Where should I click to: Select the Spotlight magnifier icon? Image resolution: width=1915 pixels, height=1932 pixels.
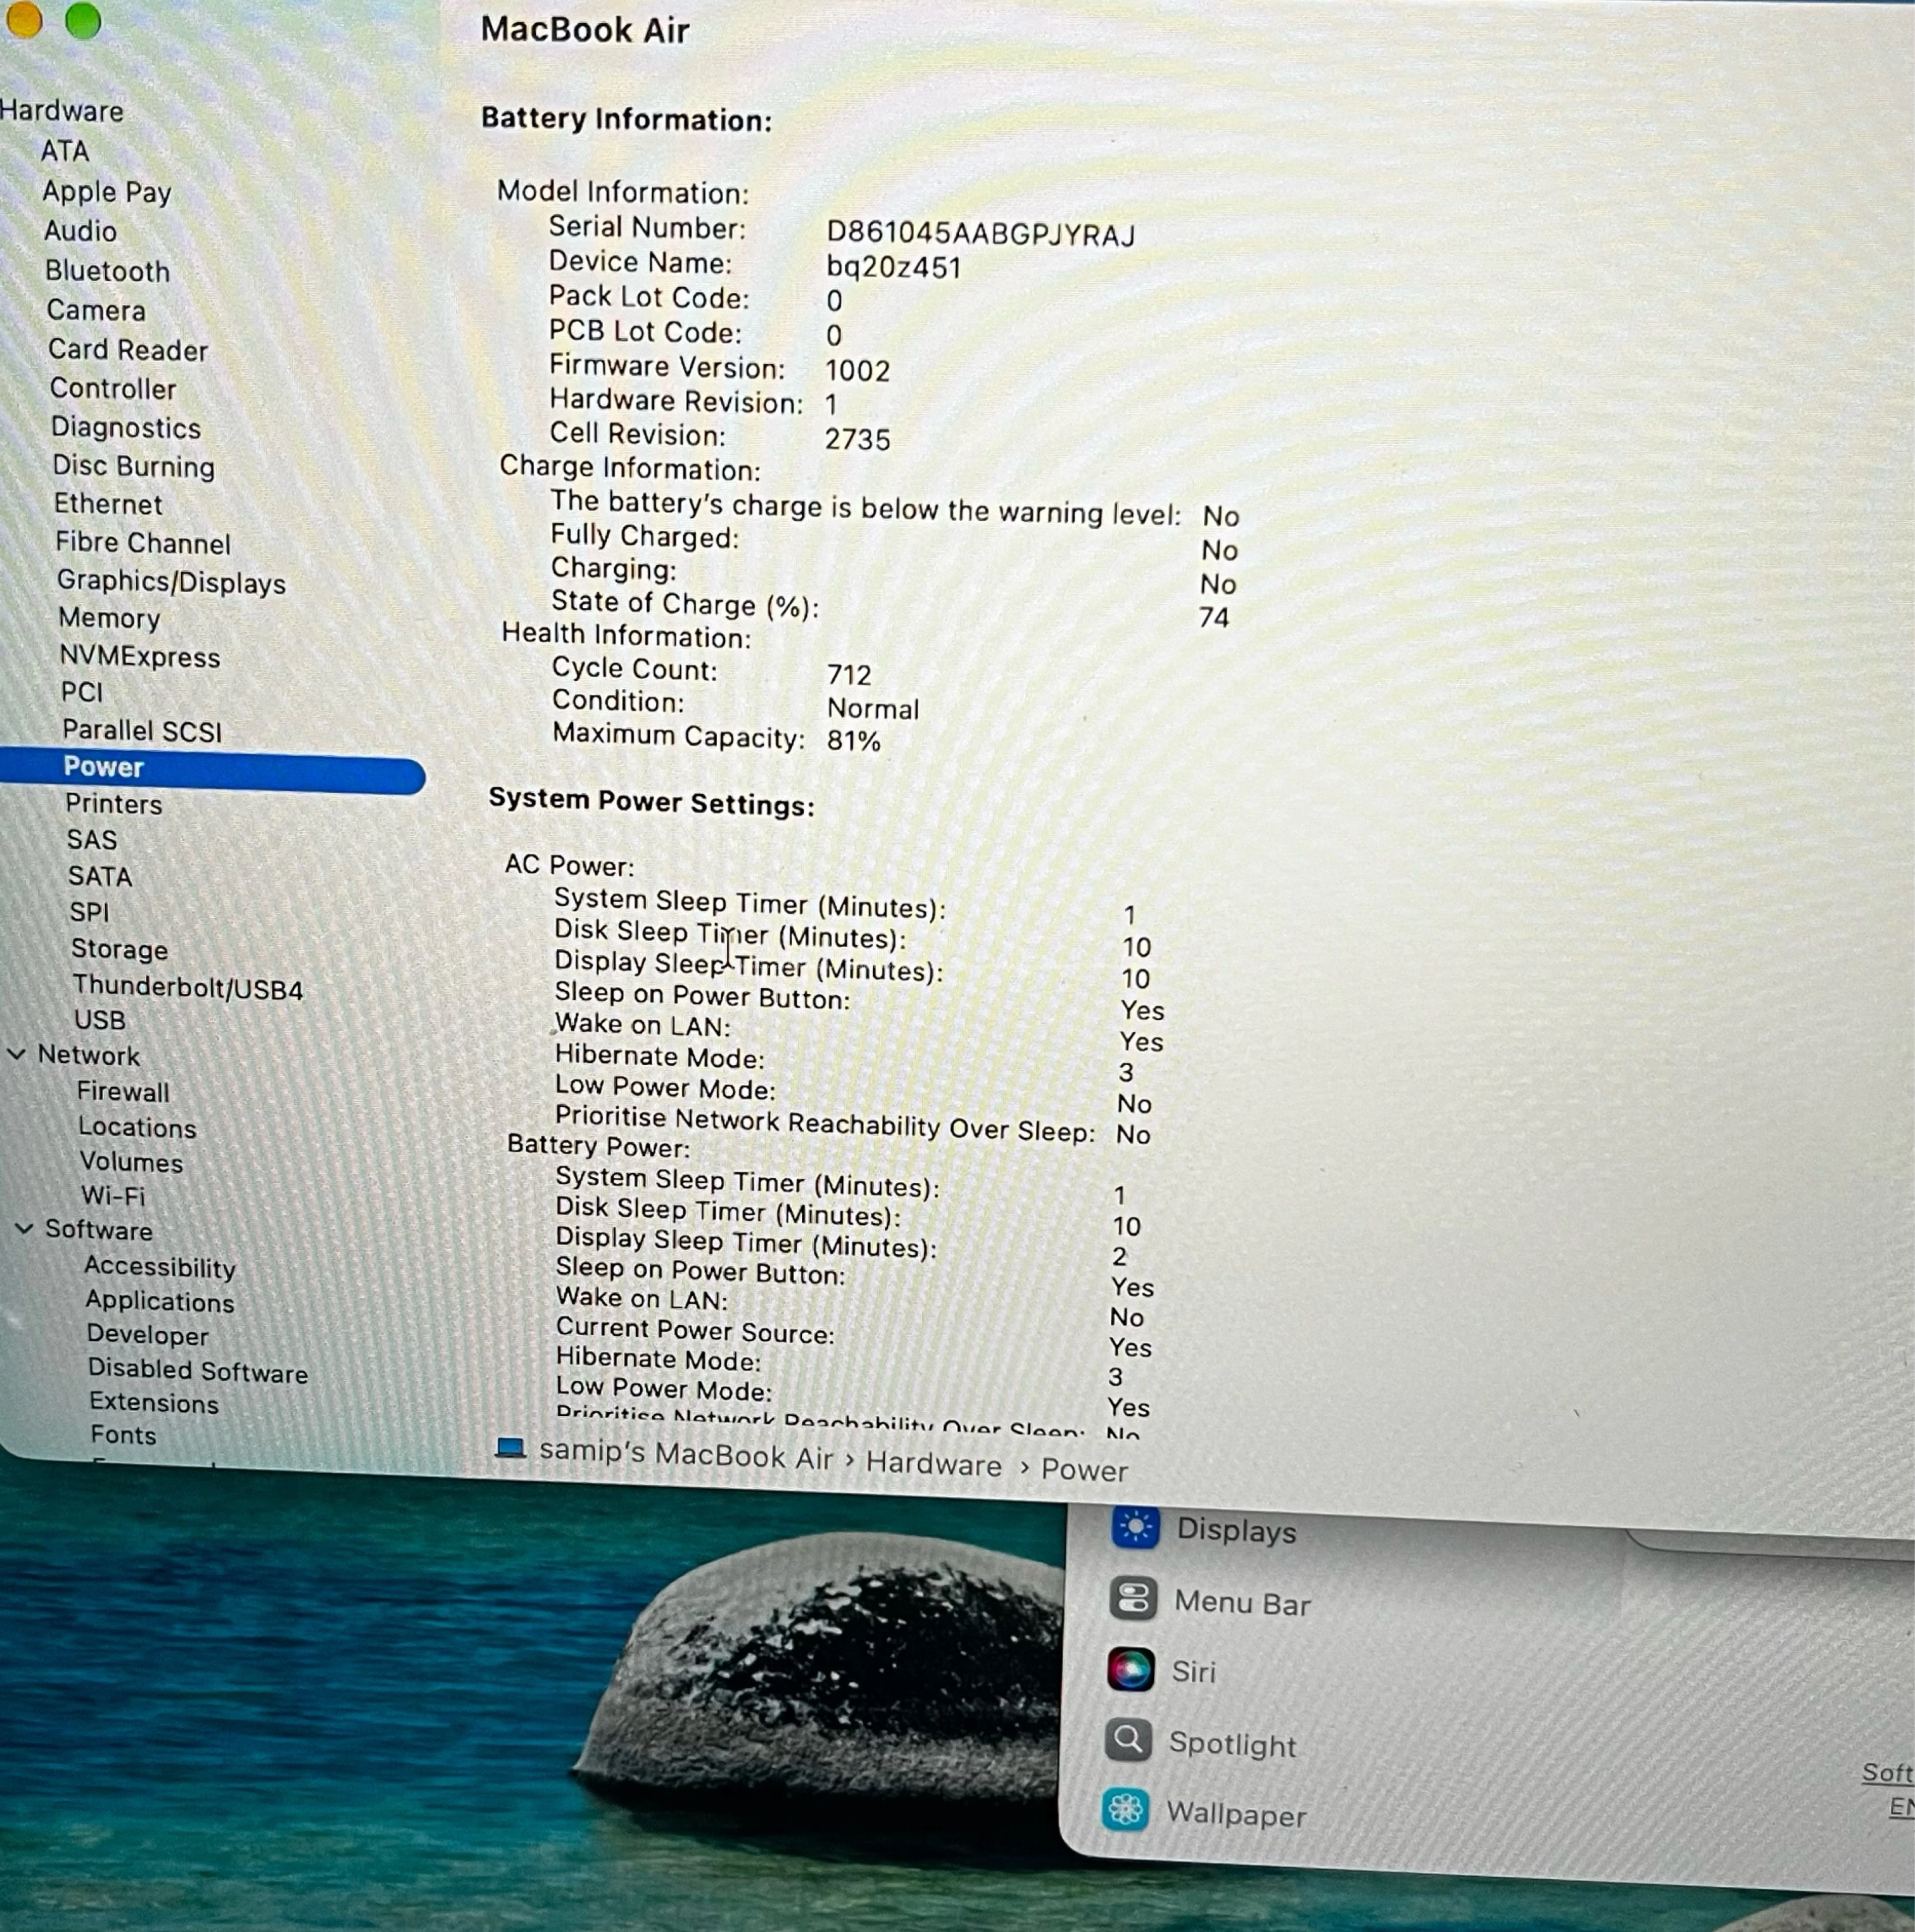click(1128, 1741)
